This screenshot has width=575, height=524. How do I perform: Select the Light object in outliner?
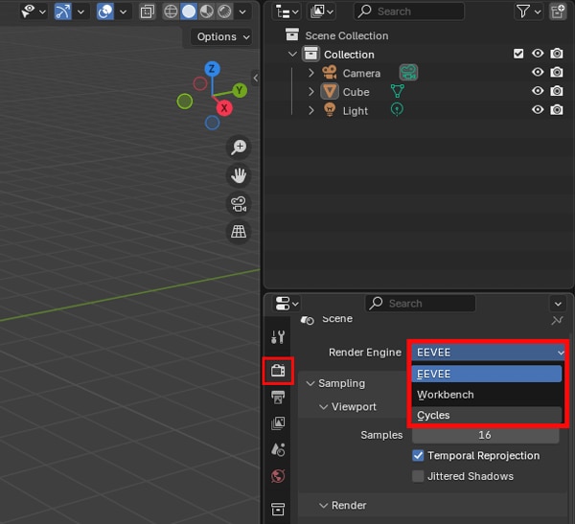[355, 111]
